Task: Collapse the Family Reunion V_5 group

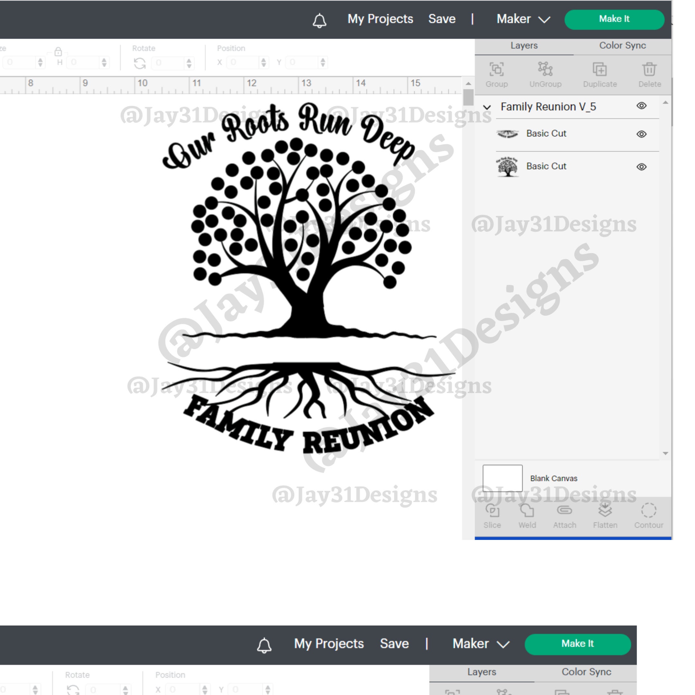Action: pos(487,107)
